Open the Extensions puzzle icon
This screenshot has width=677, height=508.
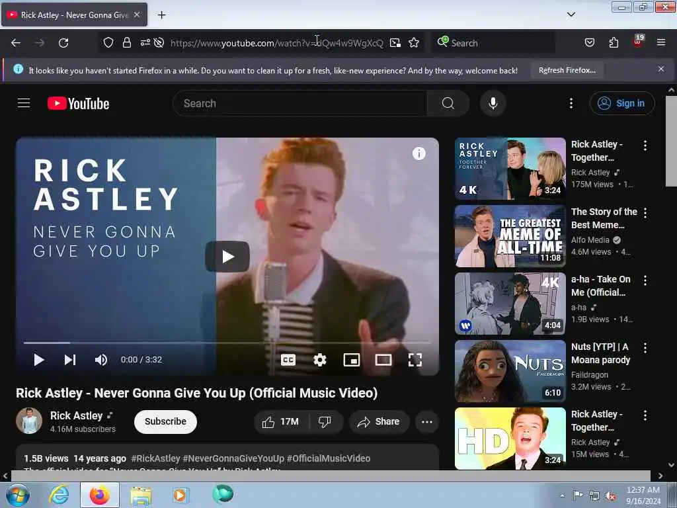click(x=614, y=42)
